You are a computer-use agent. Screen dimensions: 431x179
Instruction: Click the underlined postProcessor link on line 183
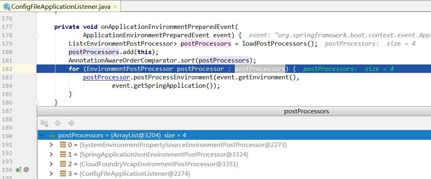(x=106, y=77)
